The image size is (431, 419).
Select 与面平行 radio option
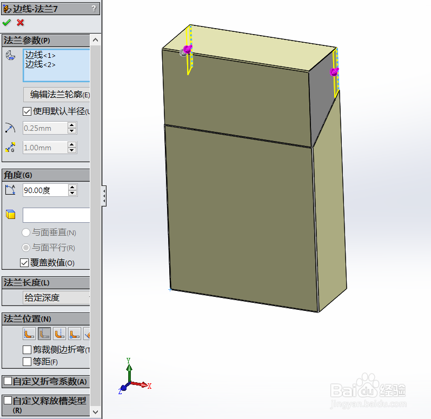26,248
